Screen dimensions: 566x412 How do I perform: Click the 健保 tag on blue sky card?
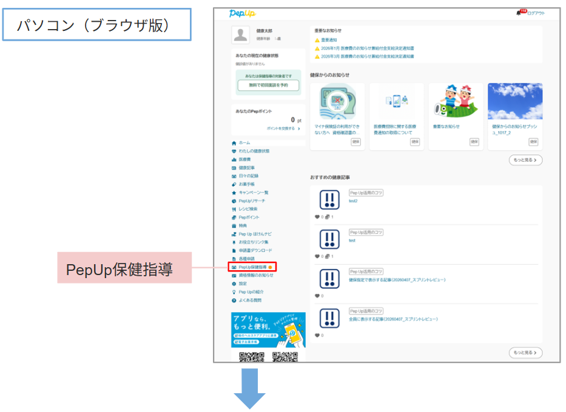point(533,142)
